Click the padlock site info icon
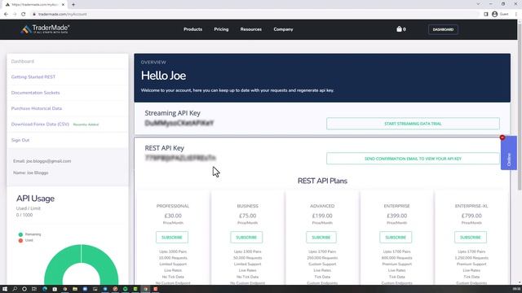522x293 pixels. 34,15
